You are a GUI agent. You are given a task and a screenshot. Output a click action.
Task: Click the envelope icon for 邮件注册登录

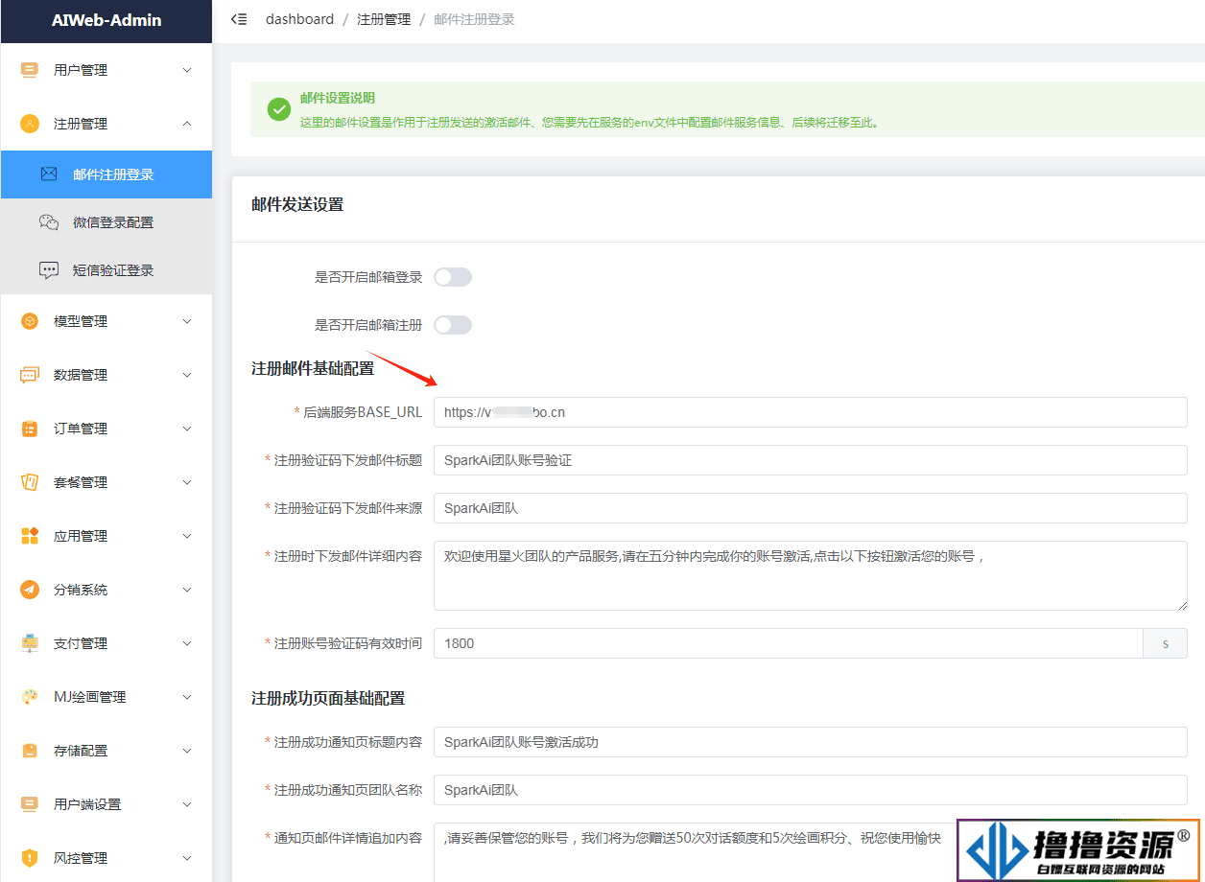[49, 174]
